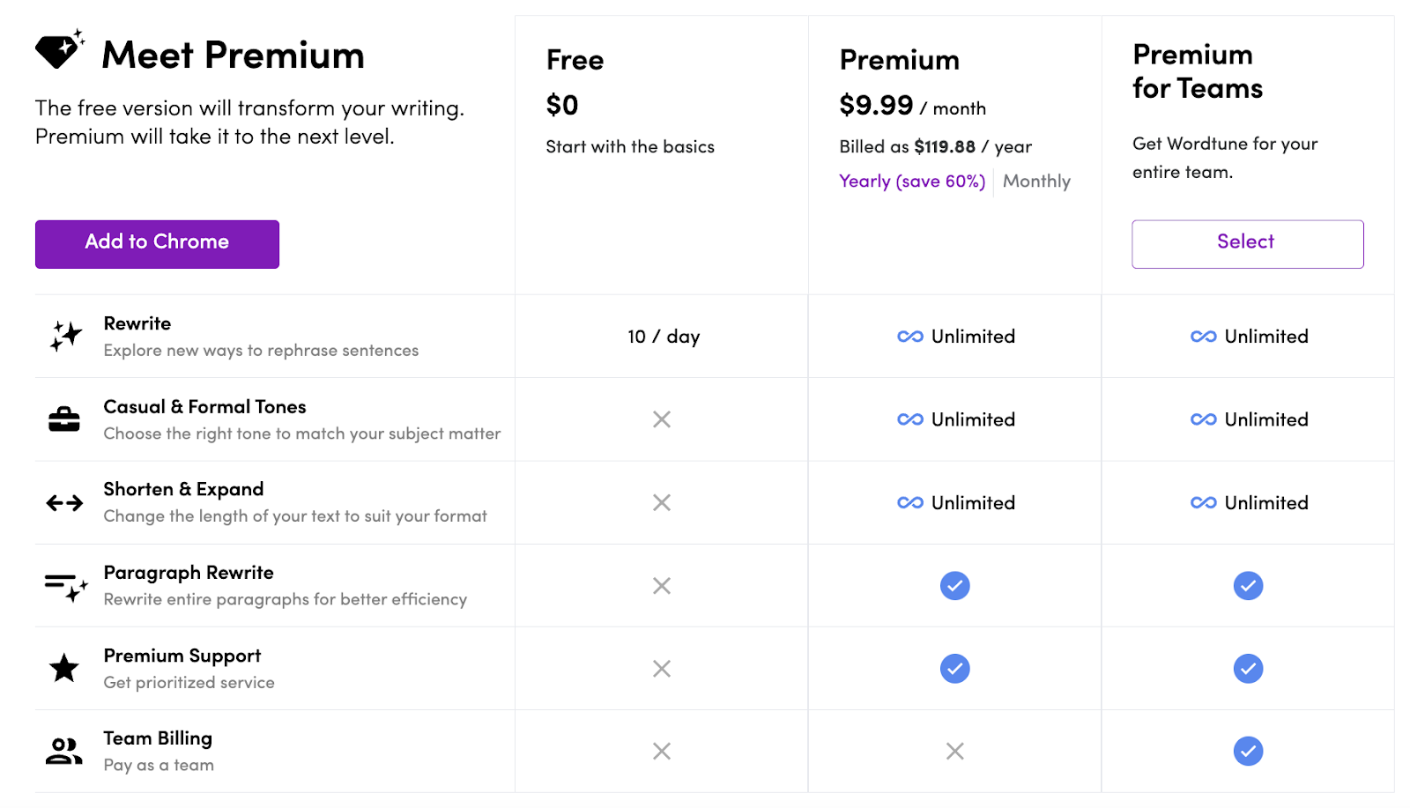Viewport: 1410px width, 808px height.
Task: Switch to Yearly (save 60%) billing
Action: (912, 182)
